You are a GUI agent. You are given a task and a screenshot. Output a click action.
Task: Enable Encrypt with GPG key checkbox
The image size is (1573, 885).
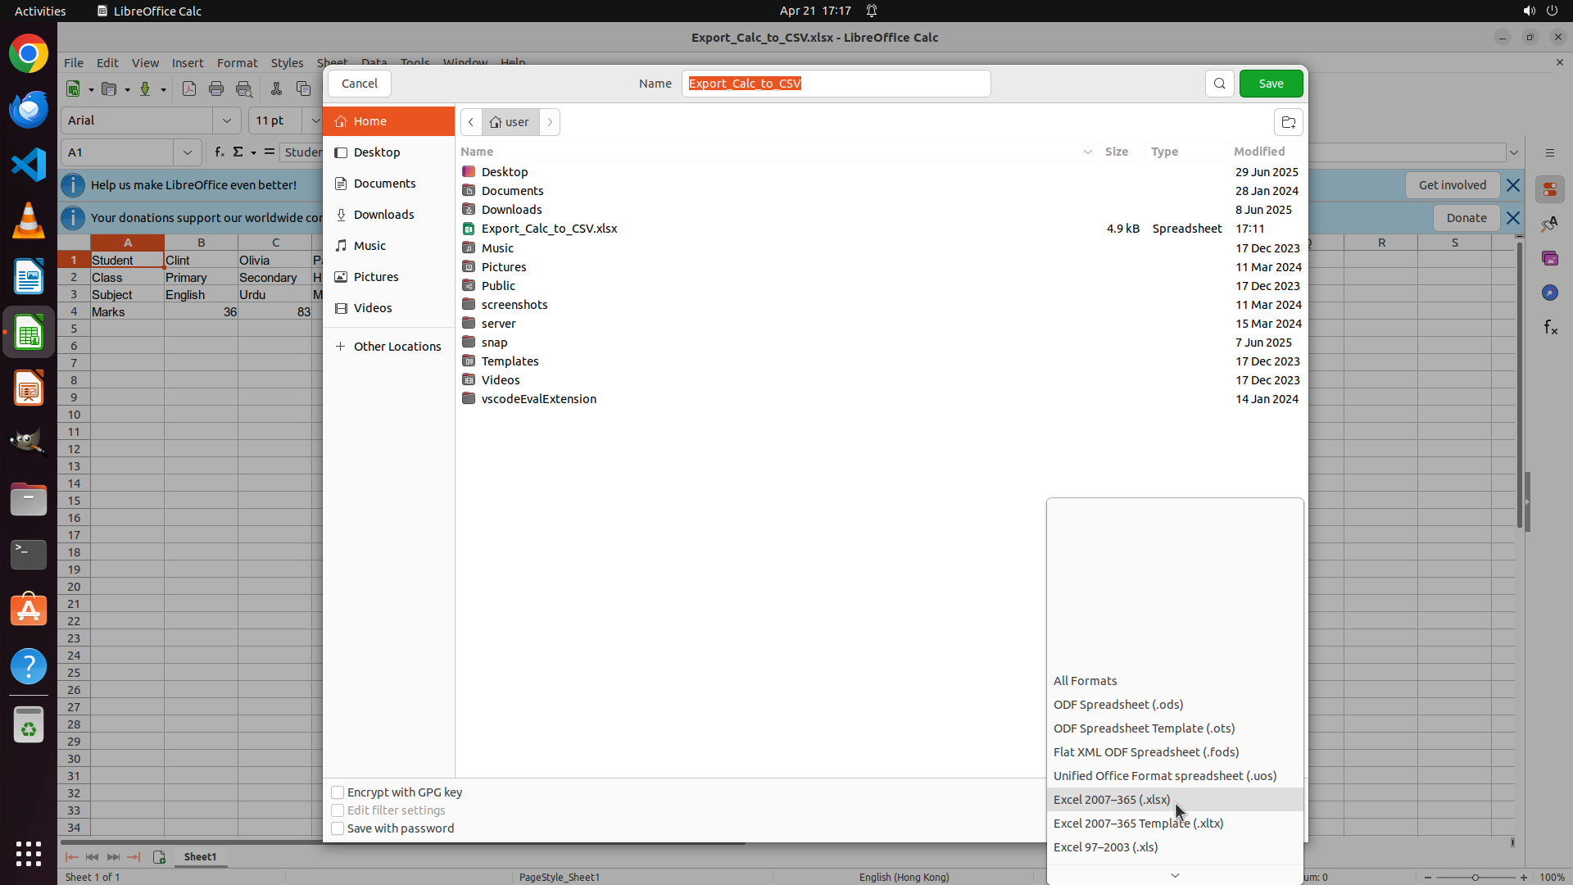click(x=338, y=792)
